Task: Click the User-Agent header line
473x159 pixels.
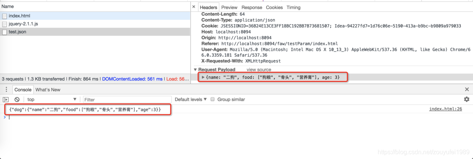Action: (336, 52)
